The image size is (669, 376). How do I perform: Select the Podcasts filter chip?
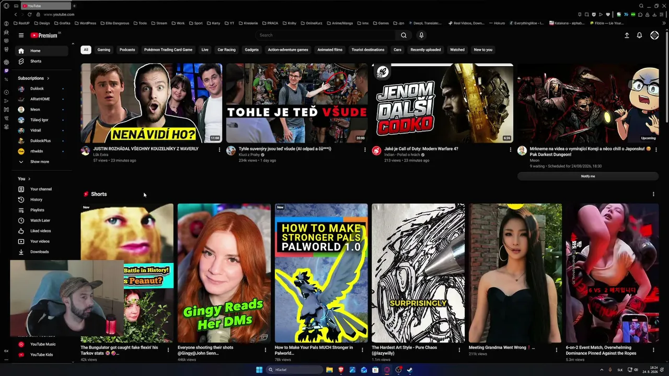(x=127, y=50)
